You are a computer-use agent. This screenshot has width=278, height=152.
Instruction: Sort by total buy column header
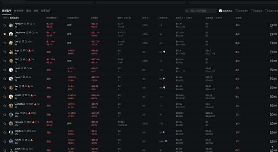point(179,18)
